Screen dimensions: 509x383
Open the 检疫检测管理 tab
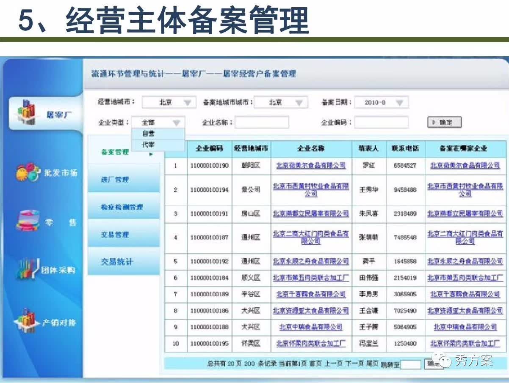coord(124,207)
